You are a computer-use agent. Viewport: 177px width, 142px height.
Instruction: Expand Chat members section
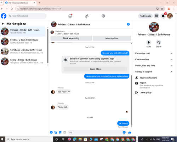click(x=154, y=60)
